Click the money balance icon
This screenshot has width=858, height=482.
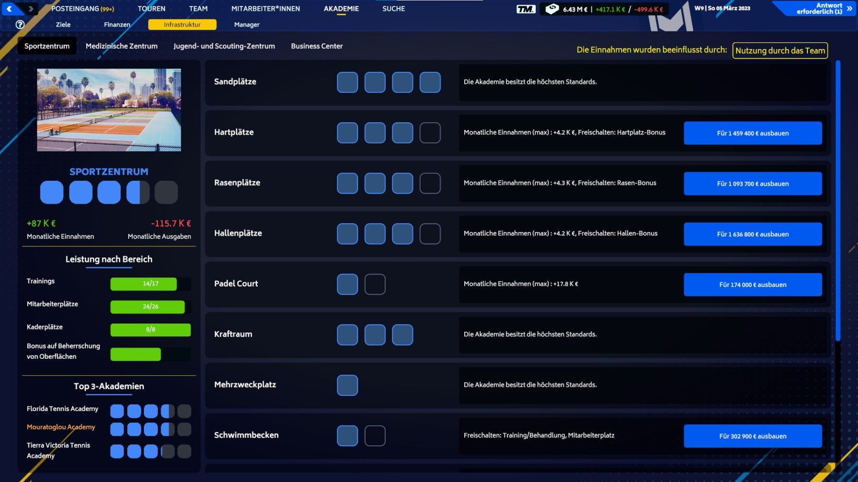tap(552, 9)
